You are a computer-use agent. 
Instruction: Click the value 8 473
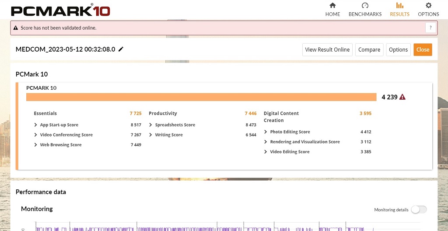pos(251,125)
